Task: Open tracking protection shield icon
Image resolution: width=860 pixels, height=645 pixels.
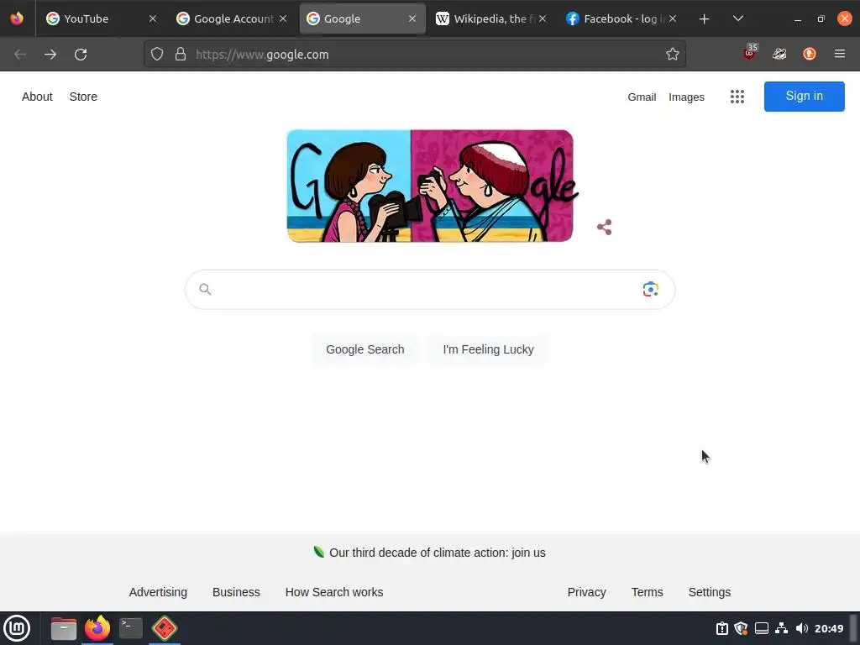Action: (x=157, y=55)
